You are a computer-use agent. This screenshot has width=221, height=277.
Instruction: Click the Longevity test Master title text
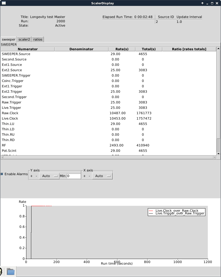(x=48, y=17)
